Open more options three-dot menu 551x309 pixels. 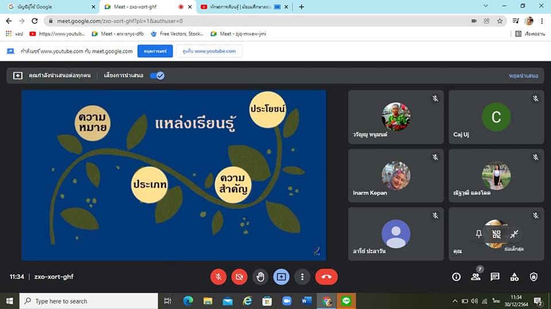pos(302,277)
